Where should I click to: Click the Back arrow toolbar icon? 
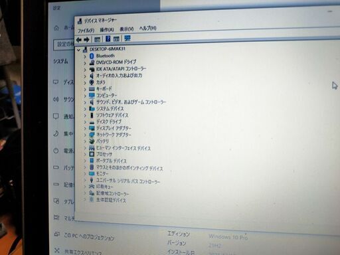point(79,40)
